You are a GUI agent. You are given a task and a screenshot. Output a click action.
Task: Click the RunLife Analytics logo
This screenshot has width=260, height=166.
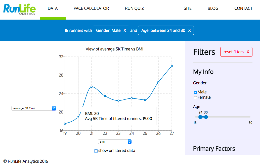click(19, 9)
